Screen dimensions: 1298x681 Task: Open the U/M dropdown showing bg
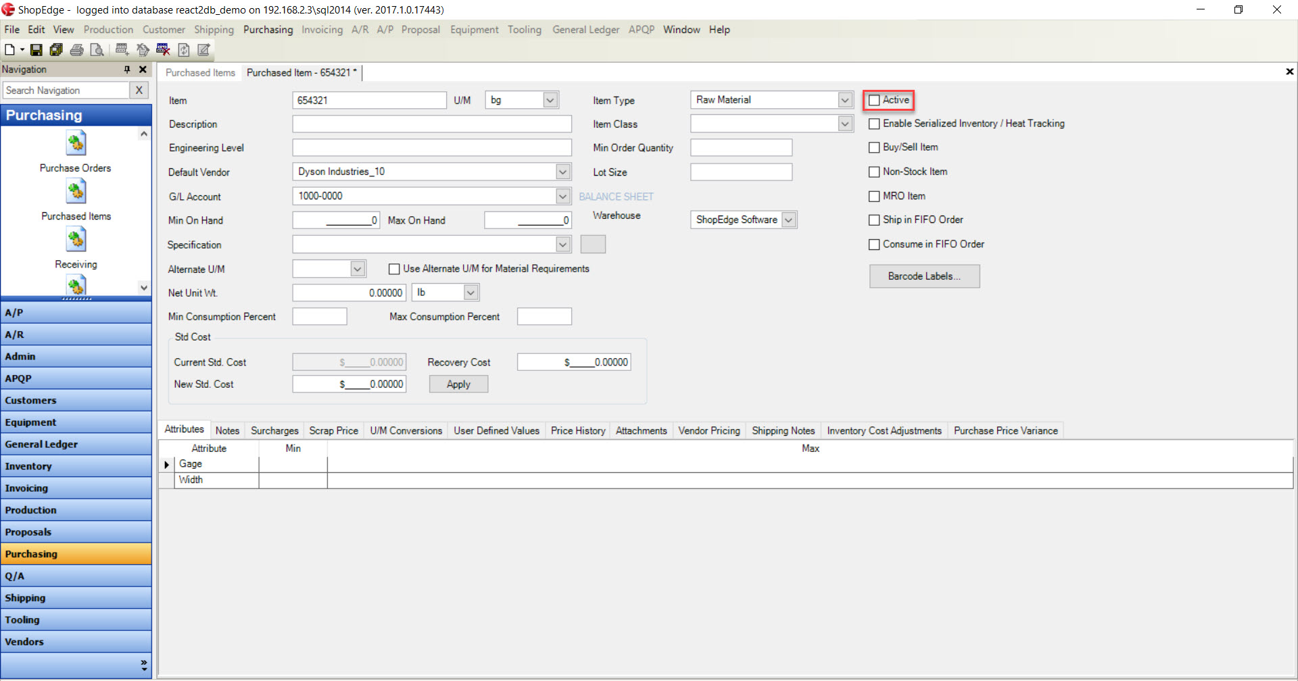coord(550,100)
